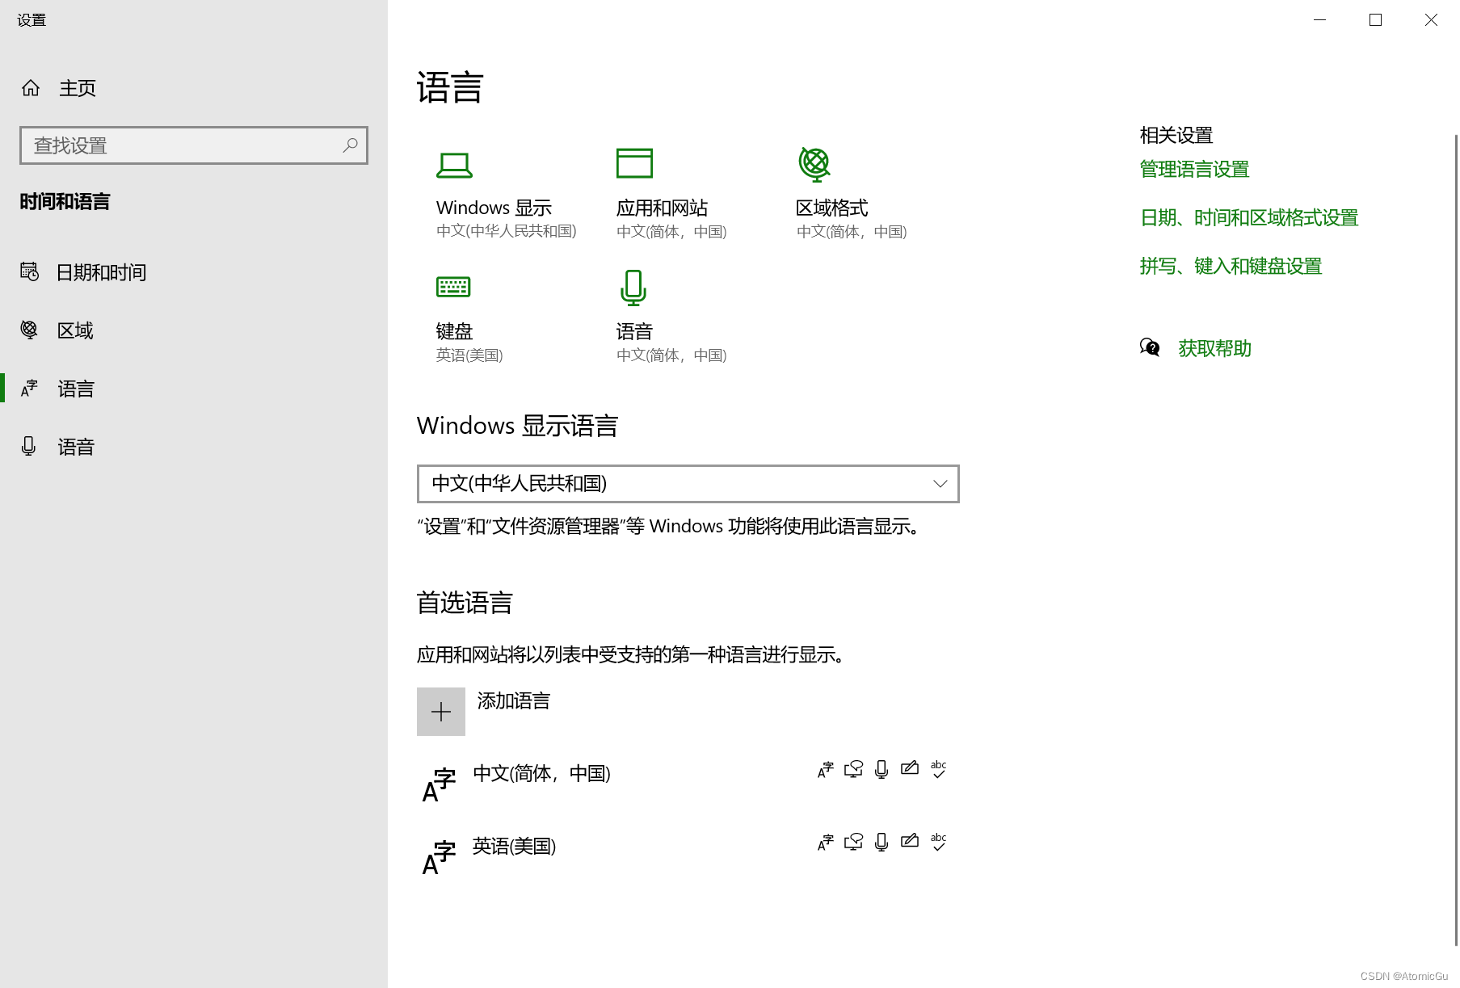The width and height of the screenshot is (1460, 988).
Task: Maximize the 设置 window
Action: point(1375,19)
